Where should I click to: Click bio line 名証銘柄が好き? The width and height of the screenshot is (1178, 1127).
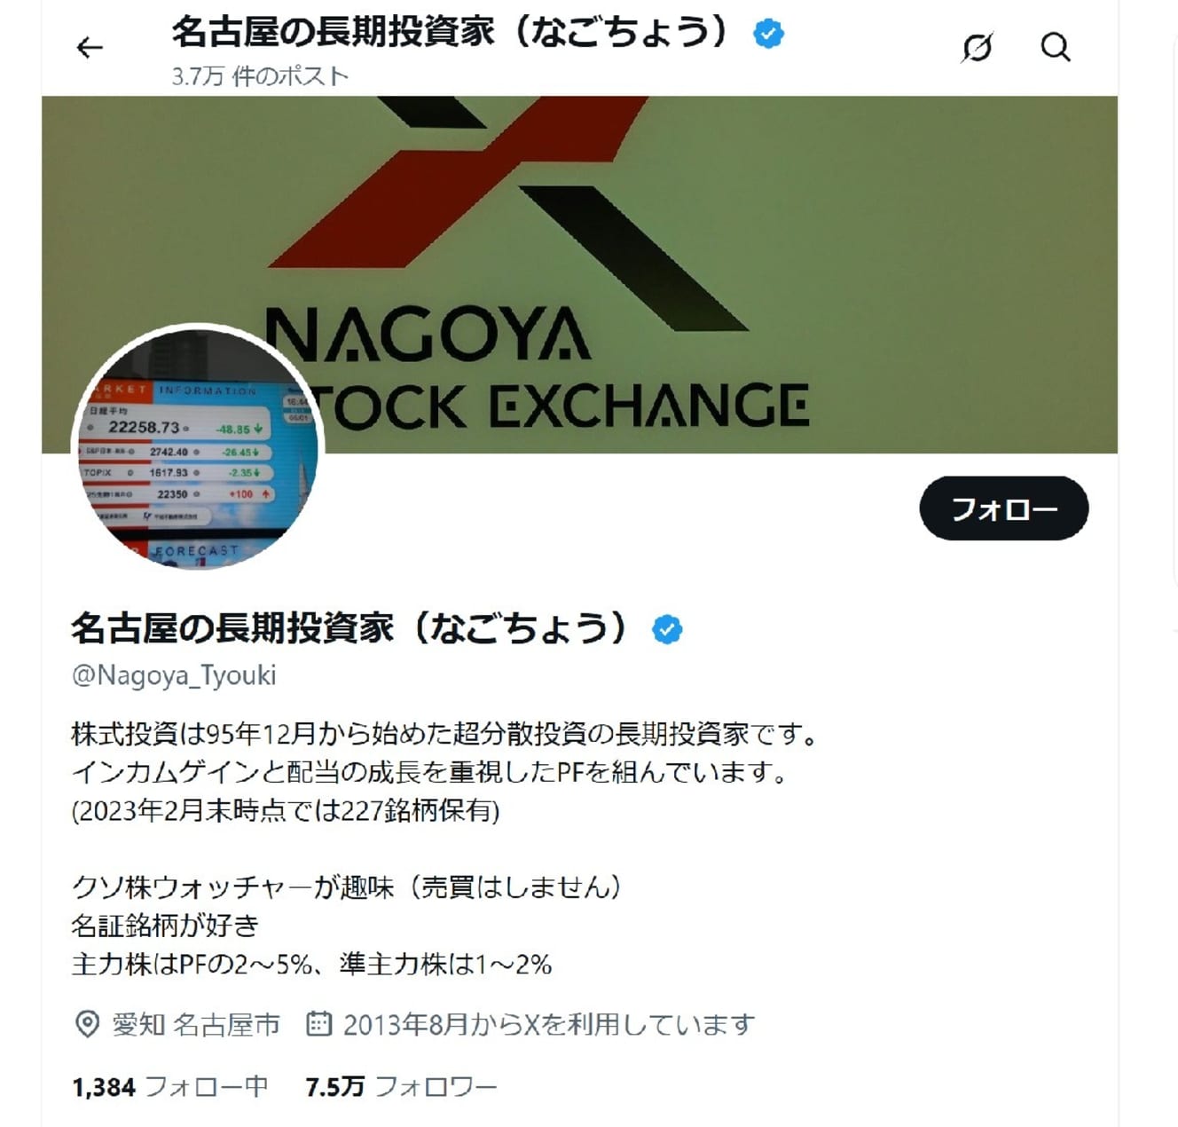click(x=165, y=926)
